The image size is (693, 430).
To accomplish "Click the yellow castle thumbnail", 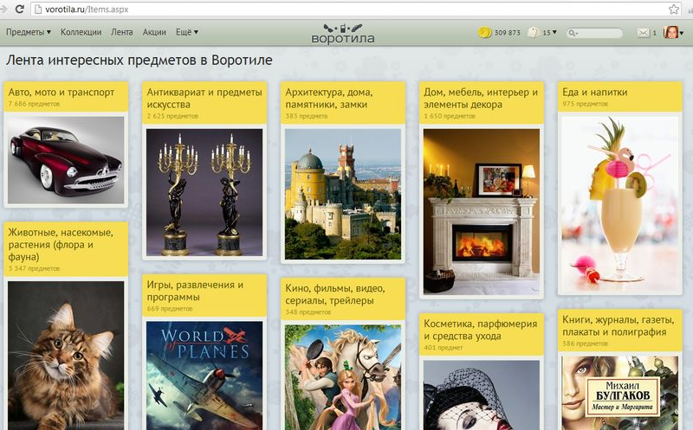I will 343,195.
